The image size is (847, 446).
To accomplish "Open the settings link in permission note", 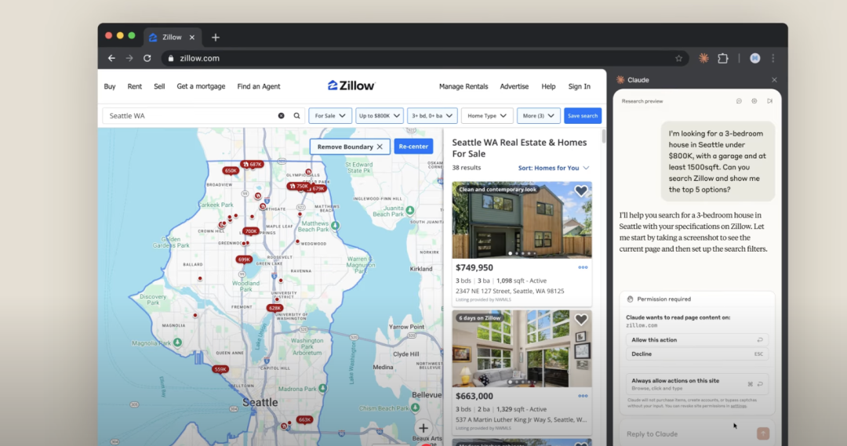I will tap(739, 405).
